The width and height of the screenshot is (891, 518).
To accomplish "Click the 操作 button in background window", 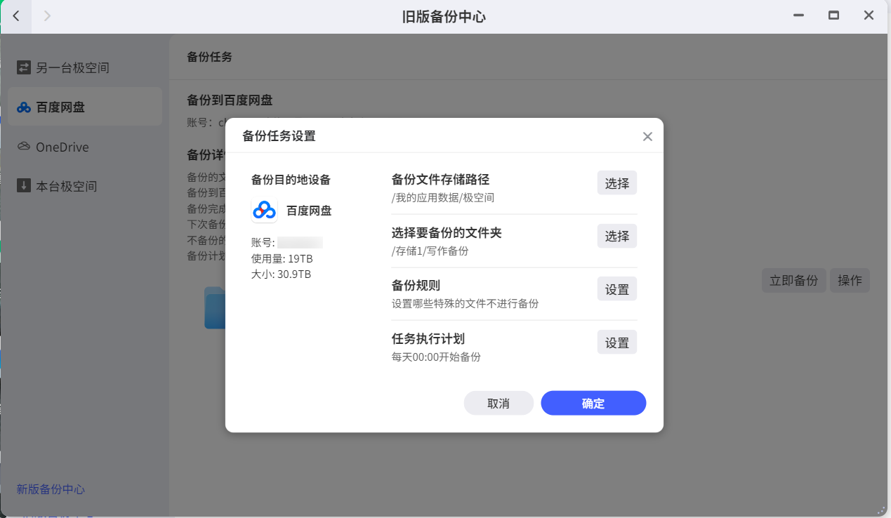I will tap(850, 280).
